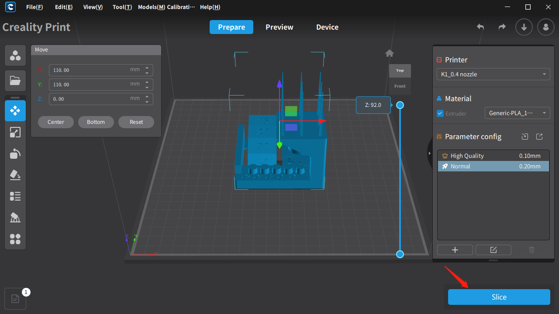
Task: Open the user account avatar icon
Action: click(x=546, y=27)
